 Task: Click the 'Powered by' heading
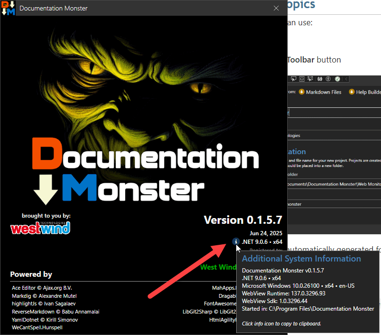(31, 274)
